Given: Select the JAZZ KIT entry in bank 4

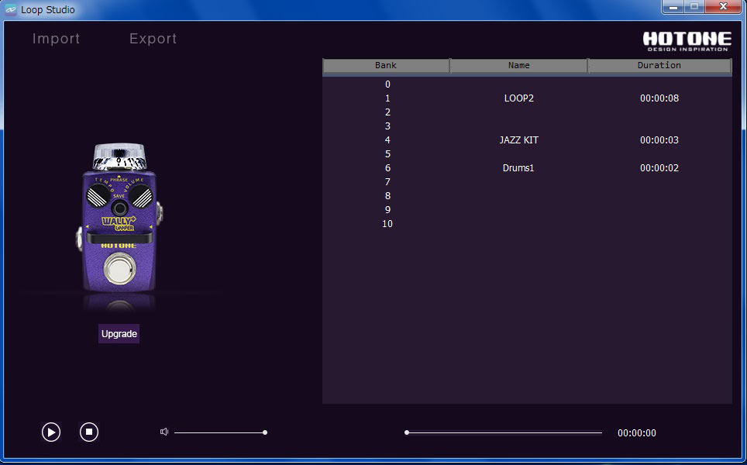Looking at the screenshot, I should coord(518,139).
